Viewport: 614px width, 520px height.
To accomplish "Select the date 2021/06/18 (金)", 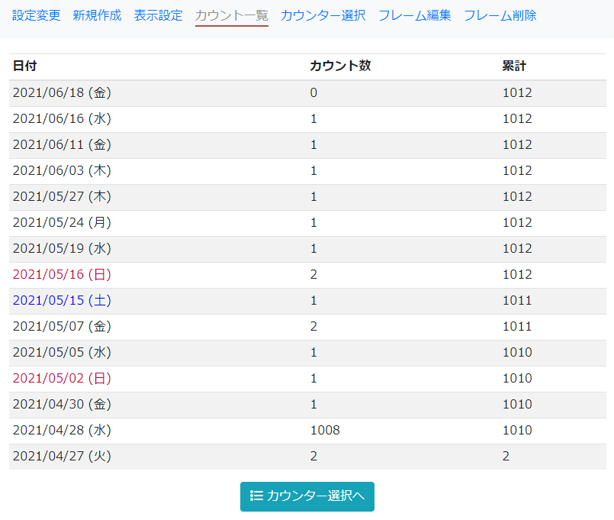I will coord(62,92).
